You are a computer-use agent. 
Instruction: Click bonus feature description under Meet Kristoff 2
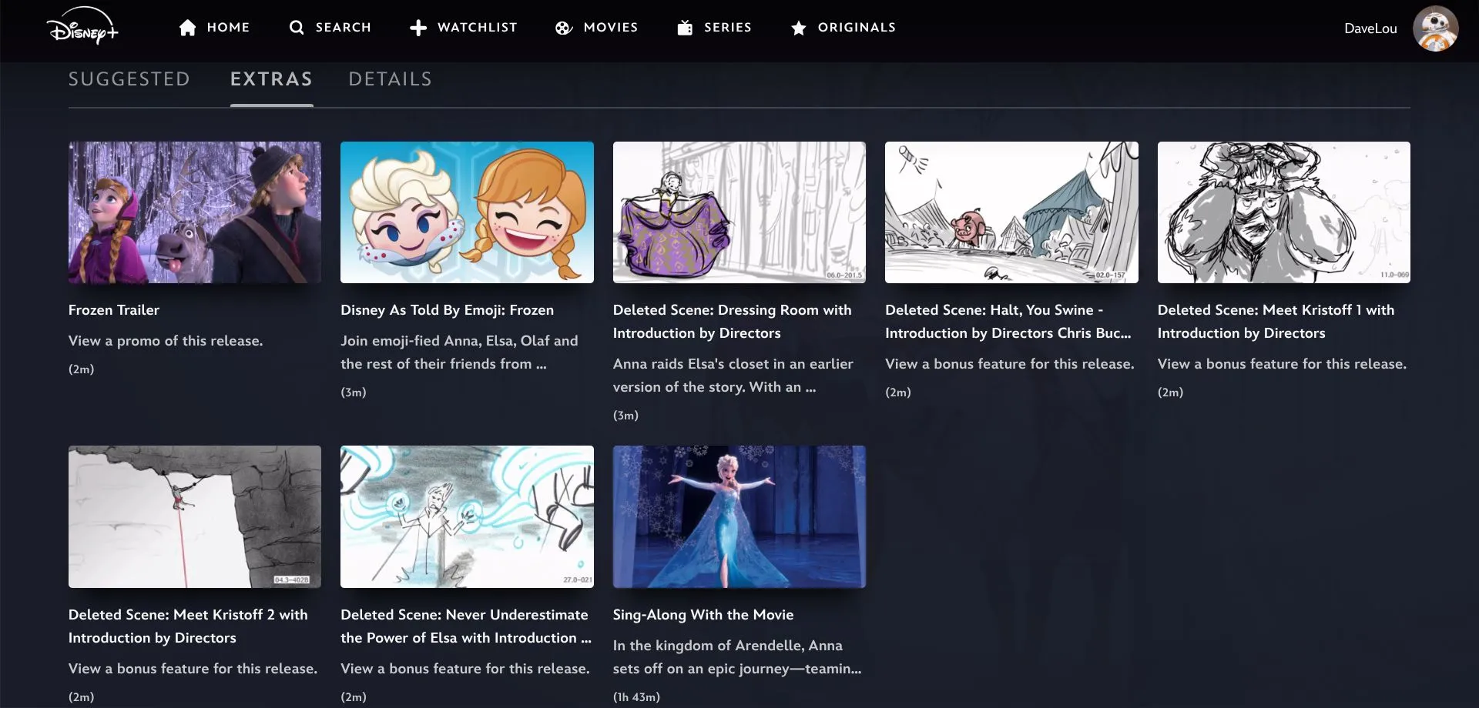point(193,669)
